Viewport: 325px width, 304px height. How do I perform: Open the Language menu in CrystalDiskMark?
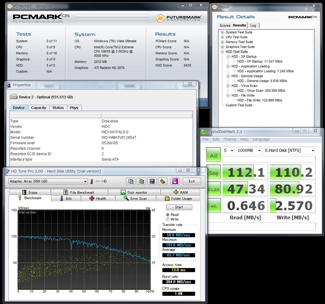pyautogui.click(x=261, y=139)
